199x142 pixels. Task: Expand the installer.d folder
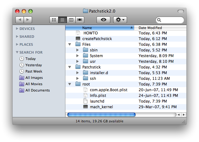tap(77, 73)
